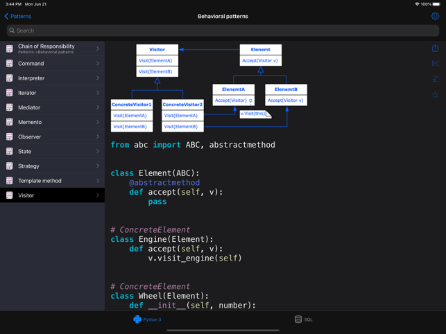446x334 pixels.
Task: Open the Observer pattern
Action: click(x=52, y=137)
